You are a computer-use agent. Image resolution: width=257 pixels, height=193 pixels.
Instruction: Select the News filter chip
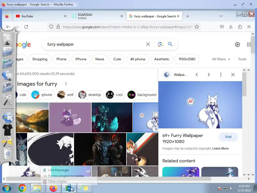tap(100, 59)
